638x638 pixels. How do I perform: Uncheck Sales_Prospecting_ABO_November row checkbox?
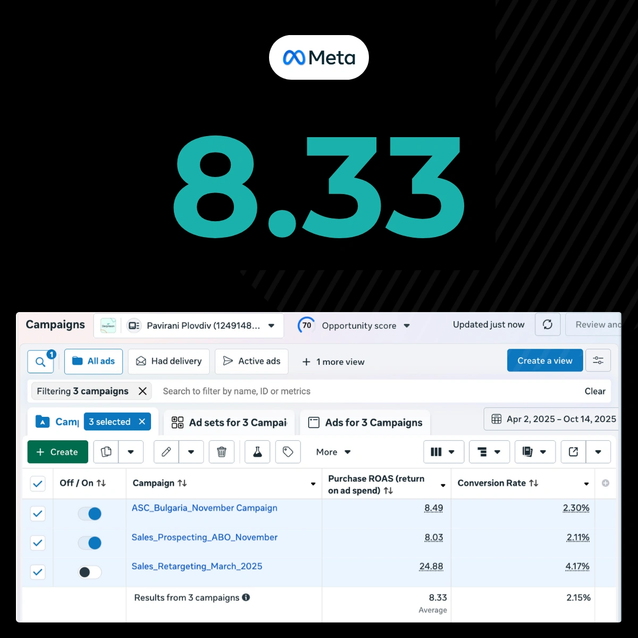[38, 543]
